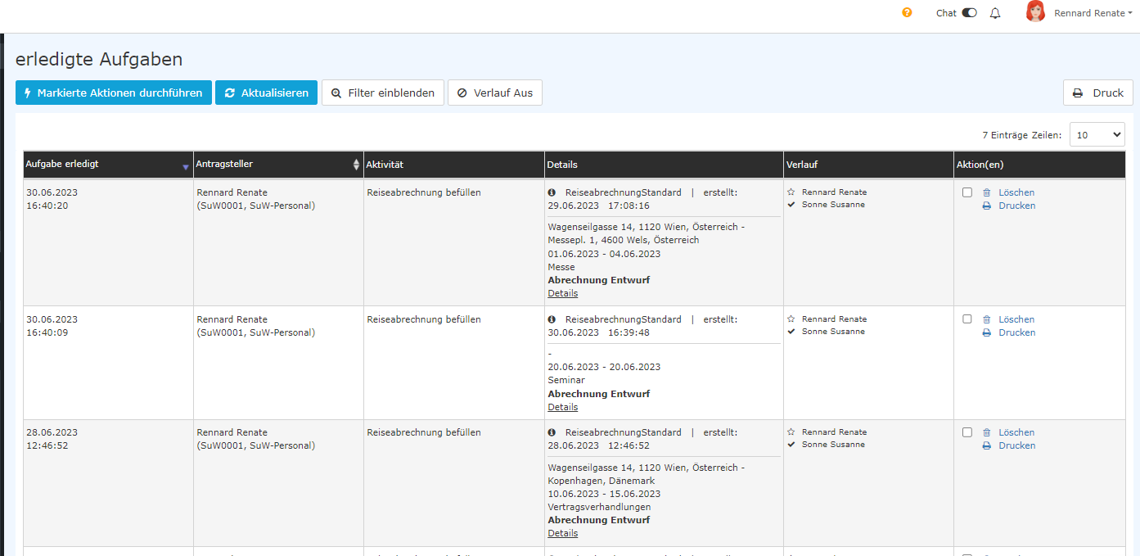The width and height of the screenshot is (1140, 556).
Task: Sort by Antragsteller column arrows
Action: pos(356,165)
